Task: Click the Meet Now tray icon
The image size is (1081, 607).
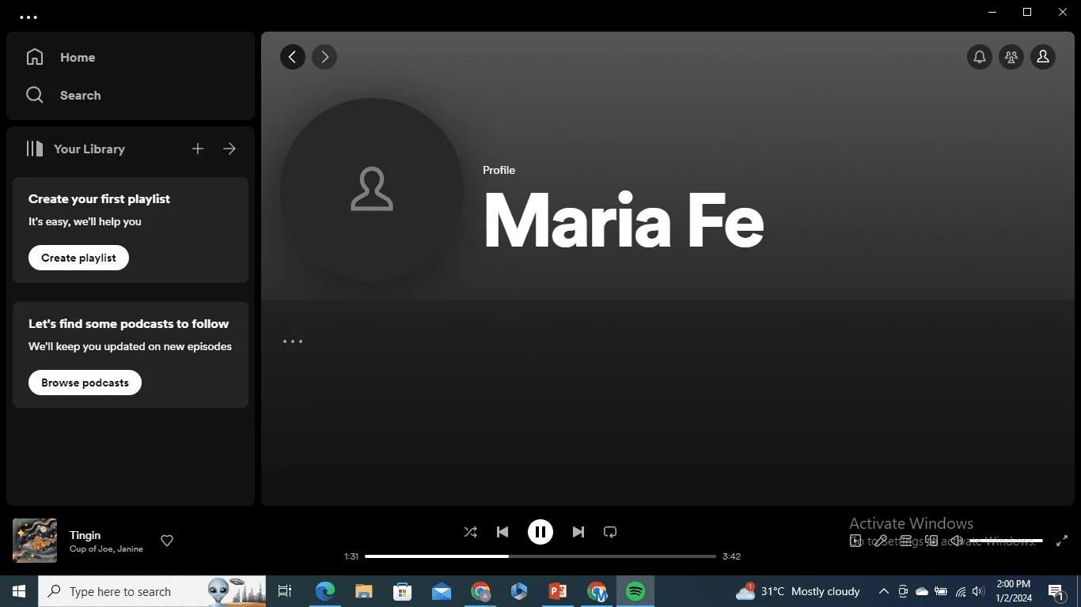Action: pos(903,591)
